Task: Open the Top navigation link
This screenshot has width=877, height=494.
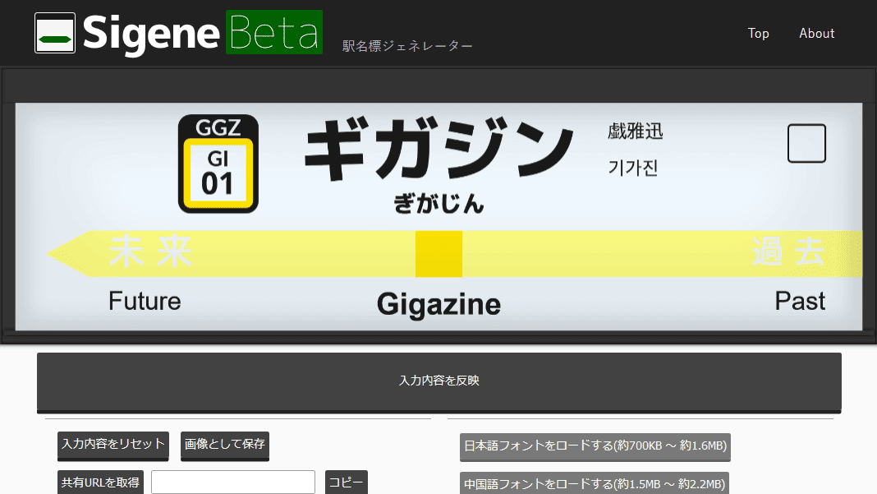Action: coord(759,34)
